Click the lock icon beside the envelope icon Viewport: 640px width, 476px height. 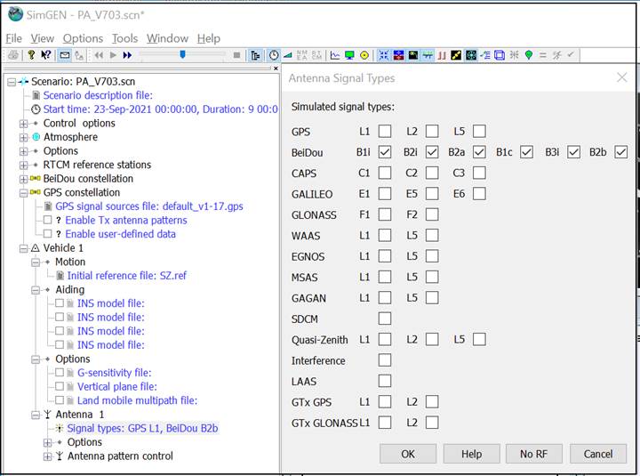click(x=79, y=55)
